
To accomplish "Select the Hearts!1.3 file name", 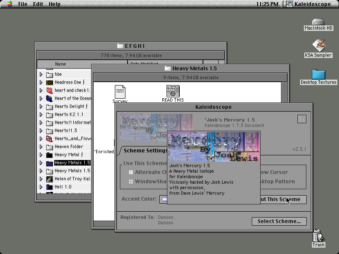I will click(x=66, y=130).
